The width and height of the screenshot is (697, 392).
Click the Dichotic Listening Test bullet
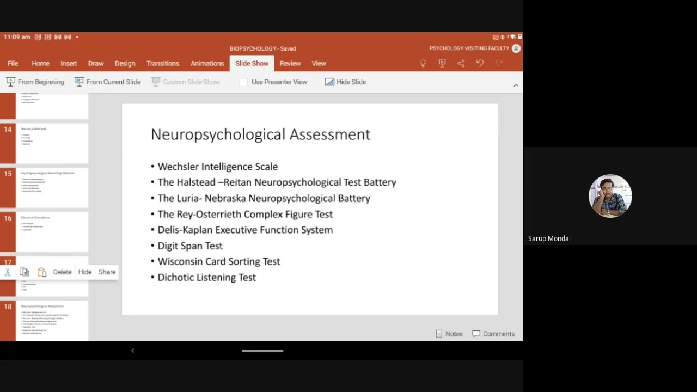click(x=206, y=277)
